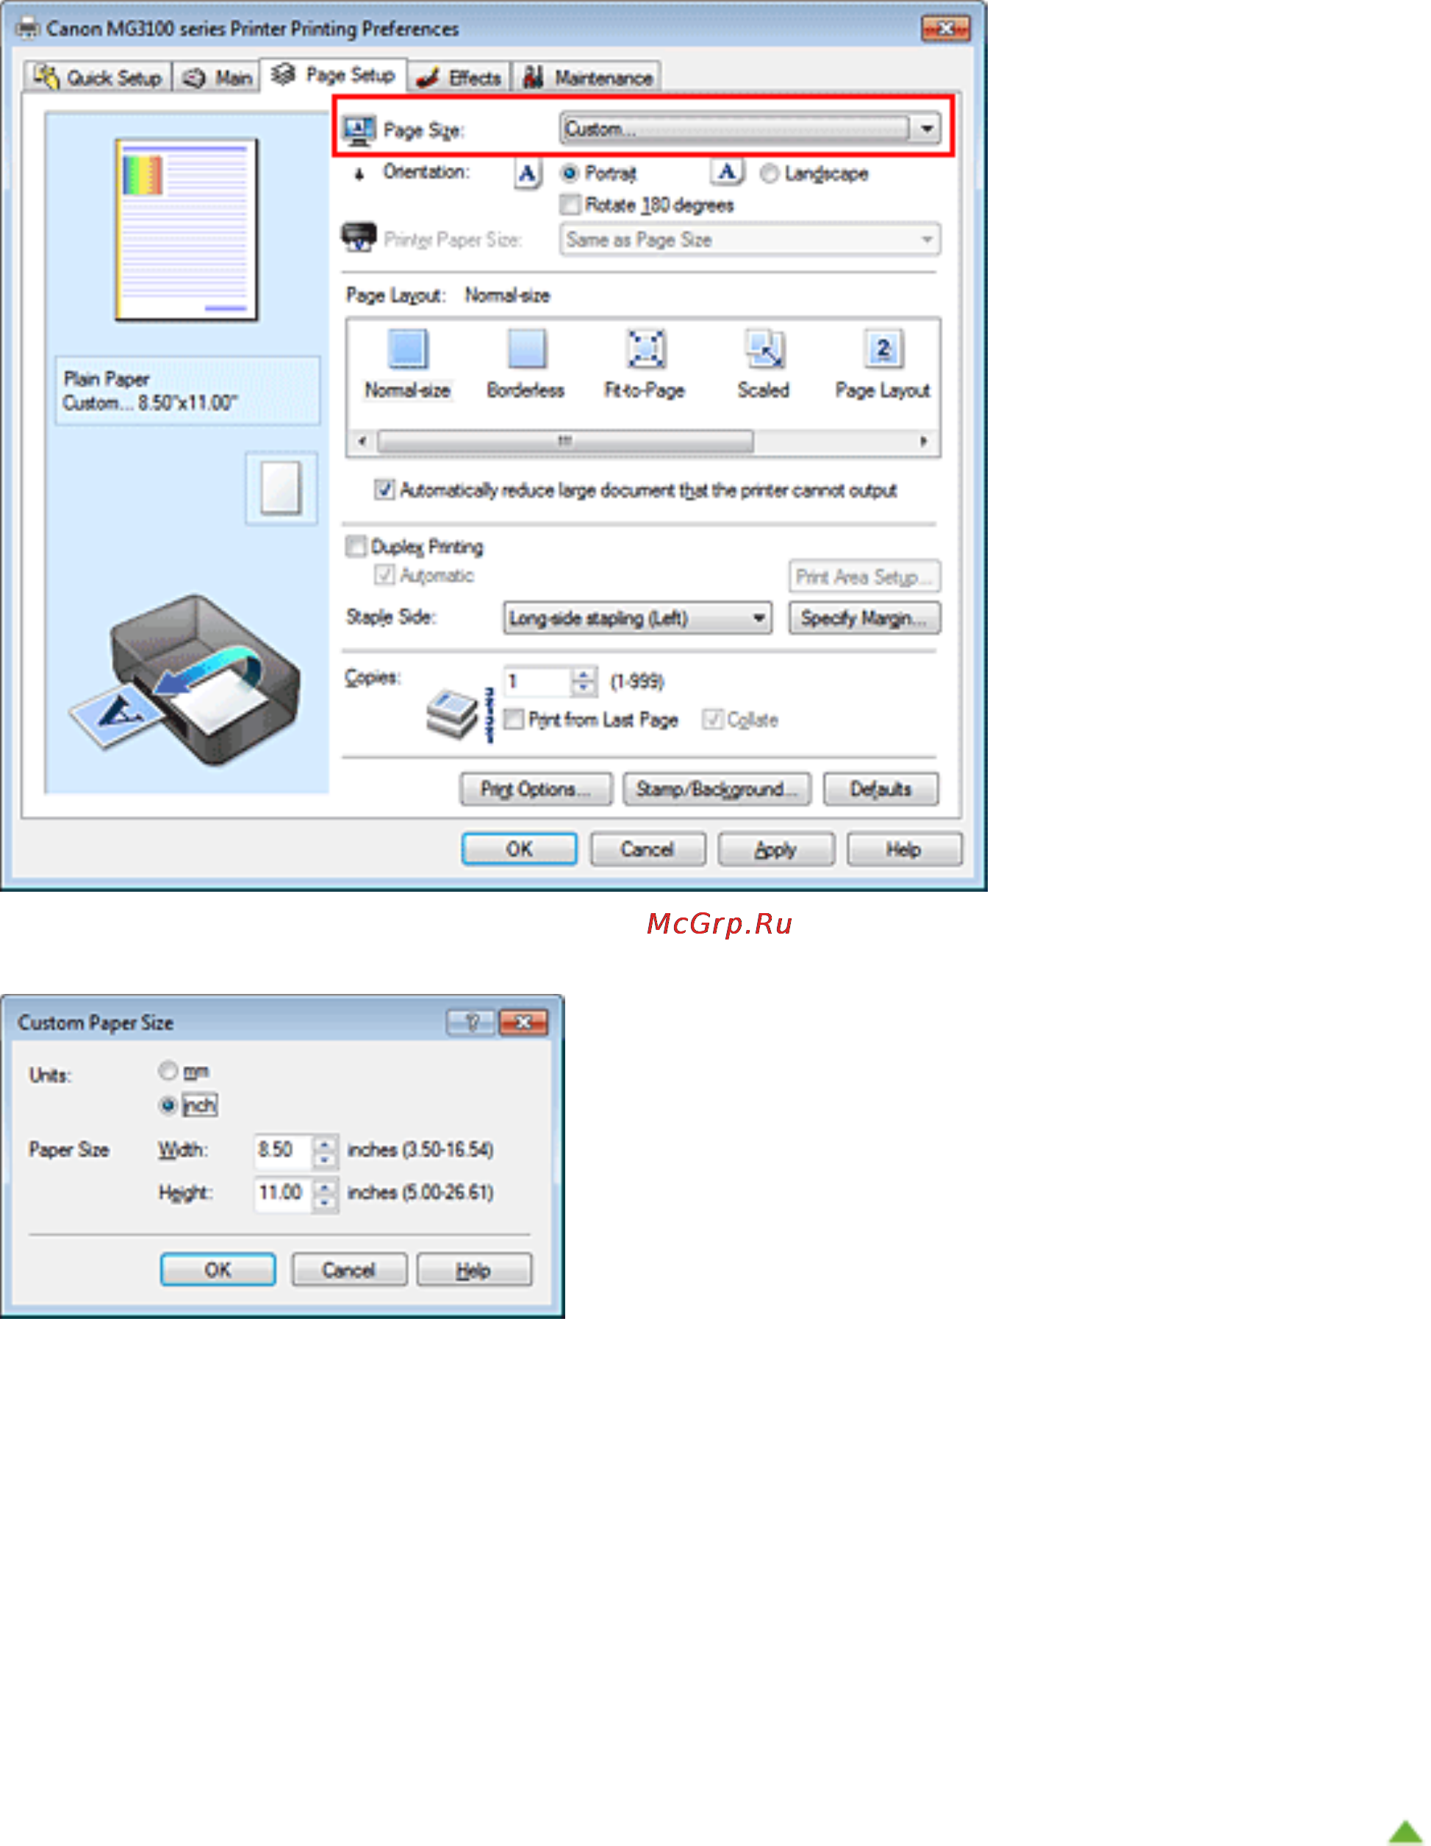The width and height of the screenshot is (1431, 1846).
Task: Click Cancel in Printing Preferences window
Action: (x=648, y=849)
